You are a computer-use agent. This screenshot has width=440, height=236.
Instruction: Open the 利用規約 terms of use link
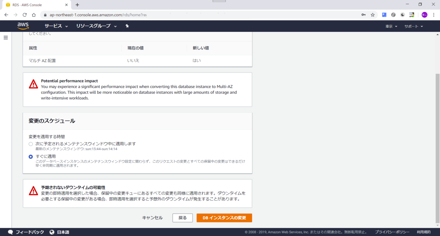[x=423, y=232]
